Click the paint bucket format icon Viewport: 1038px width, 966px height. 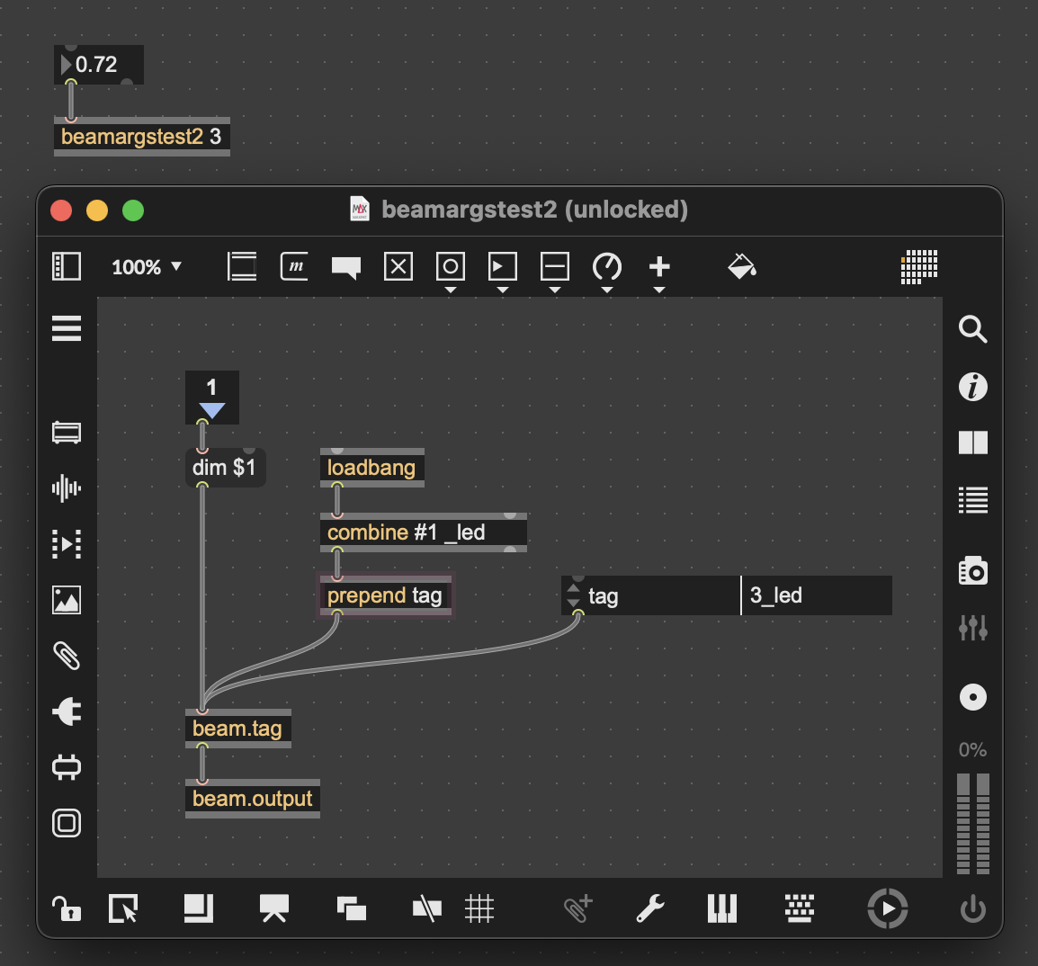tap(741, 266)
